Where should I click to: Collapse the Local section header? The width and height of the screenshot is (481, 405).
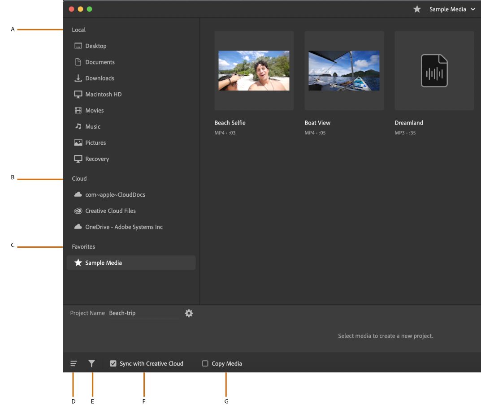tap(78, 30)
